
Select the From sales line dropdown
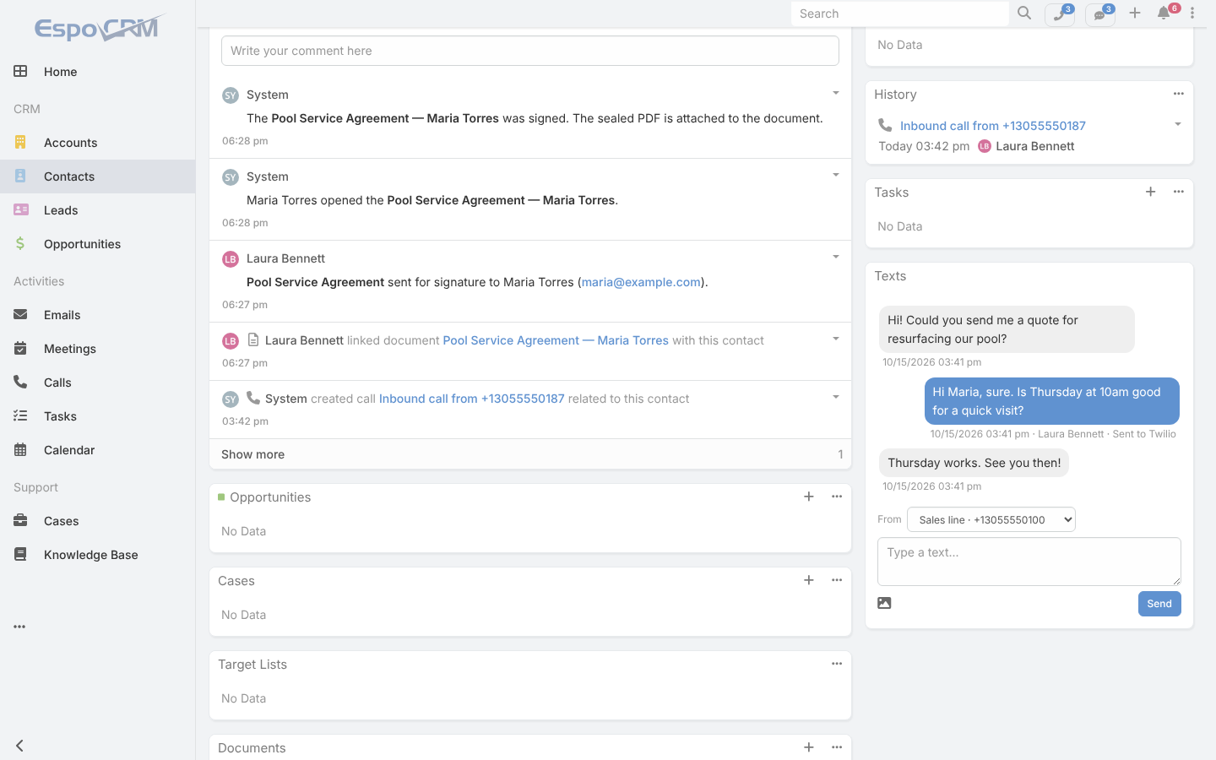click(991, 519)
